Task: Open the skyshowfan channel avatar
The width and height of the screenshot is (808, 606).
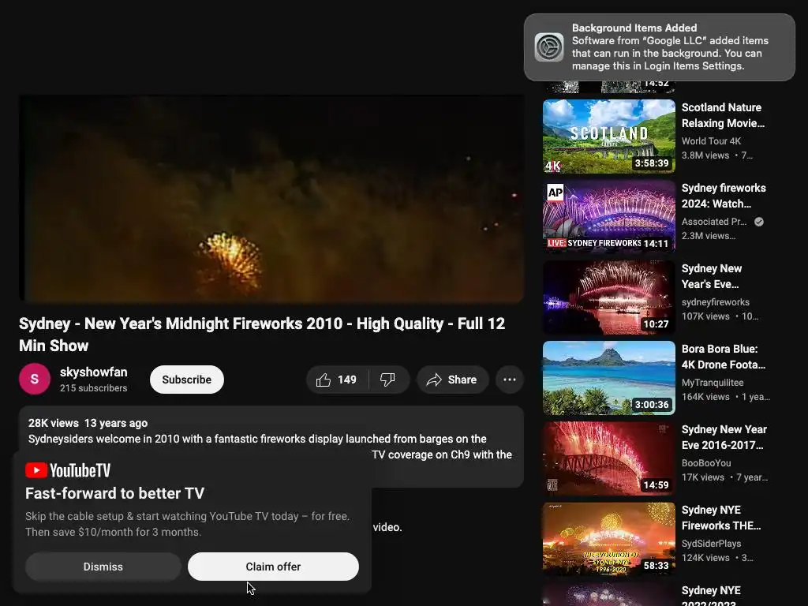Action: pos(35,379)
